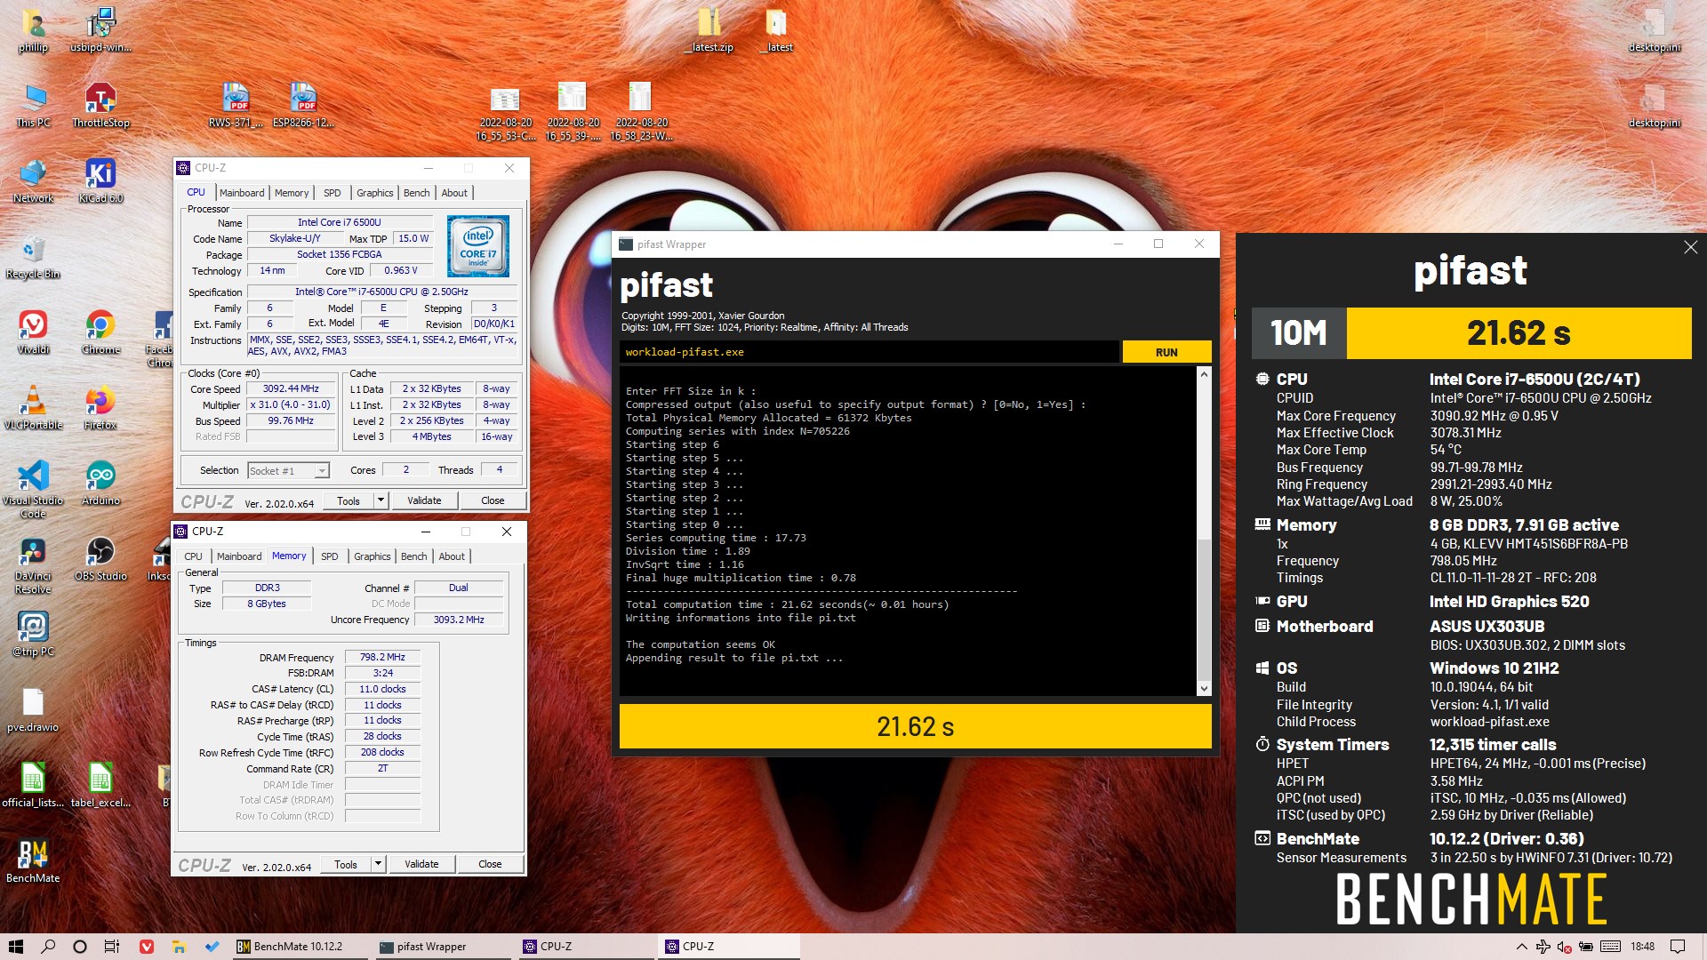Viewport: 1707px width, 960px height.
Task: Open phillip user folder on desktop
Action: [x=33, y=29]
